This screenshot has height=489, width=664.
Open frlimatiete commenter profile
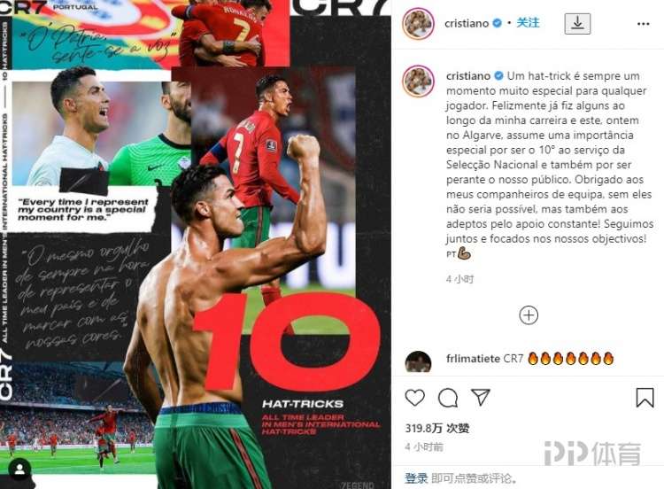(x=473, y=359)
